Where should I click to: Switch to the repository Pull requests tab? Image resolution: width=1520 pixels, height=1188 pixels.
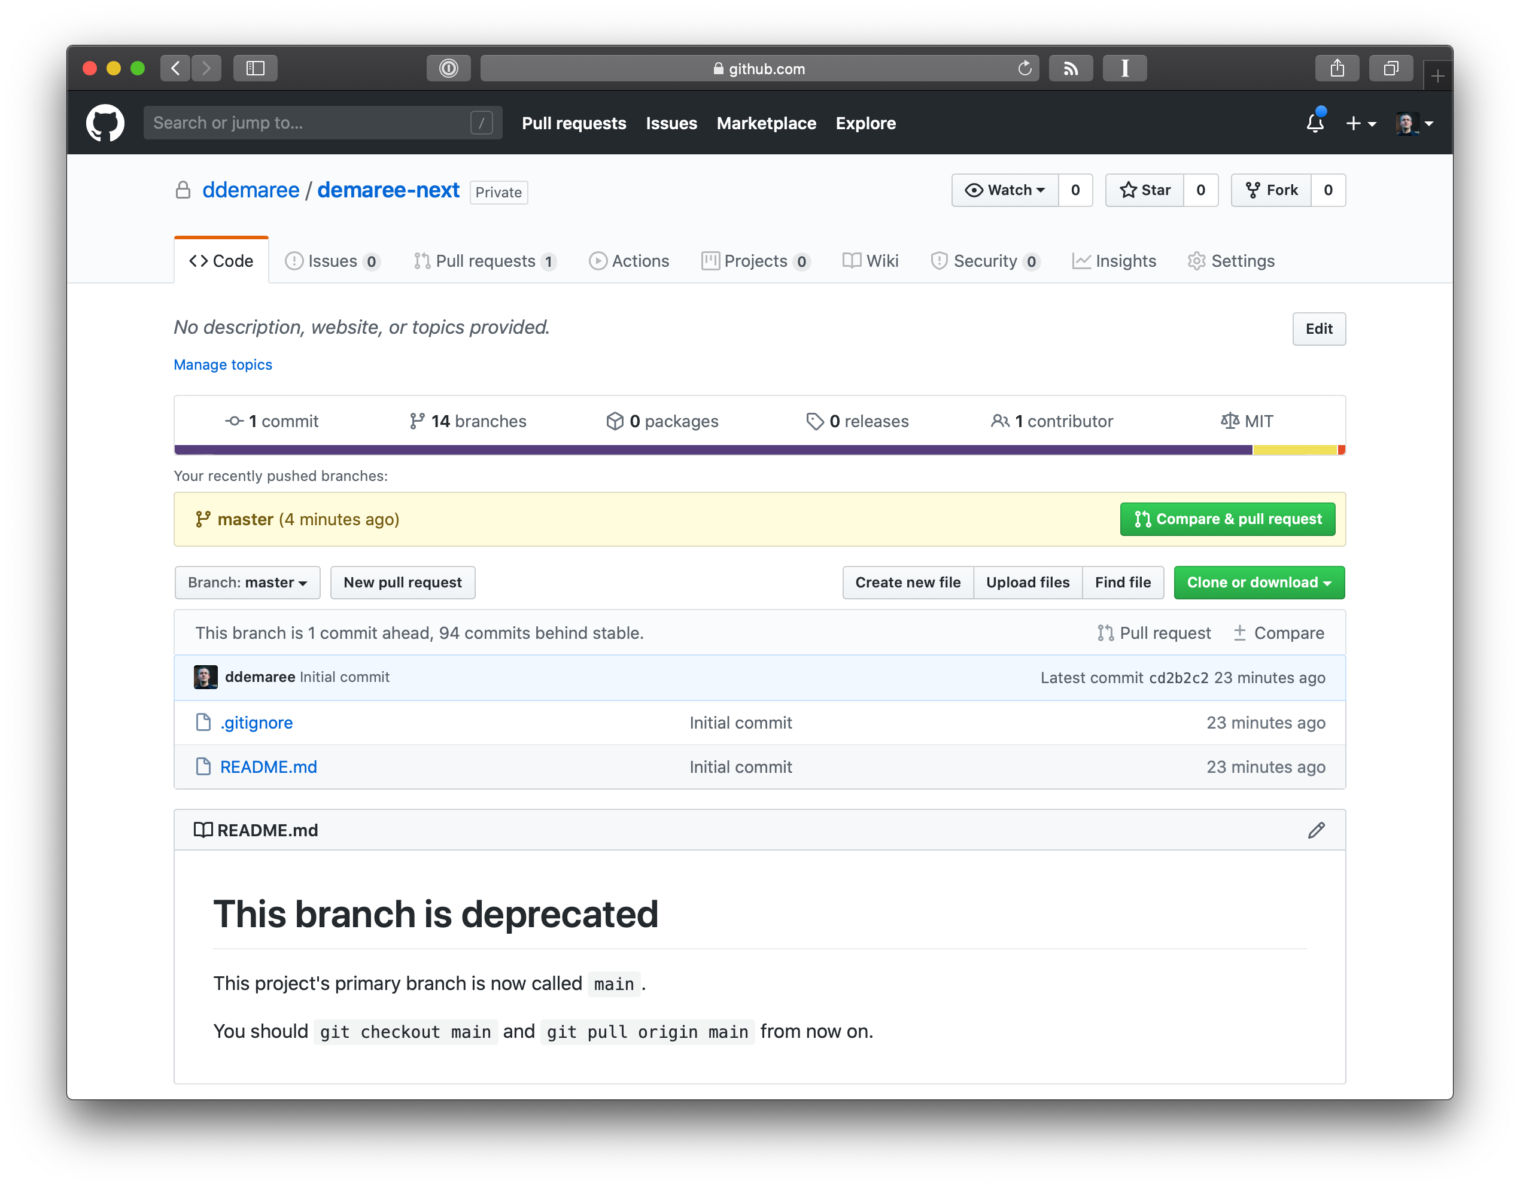pyautogui.click(x=485, y=261)
